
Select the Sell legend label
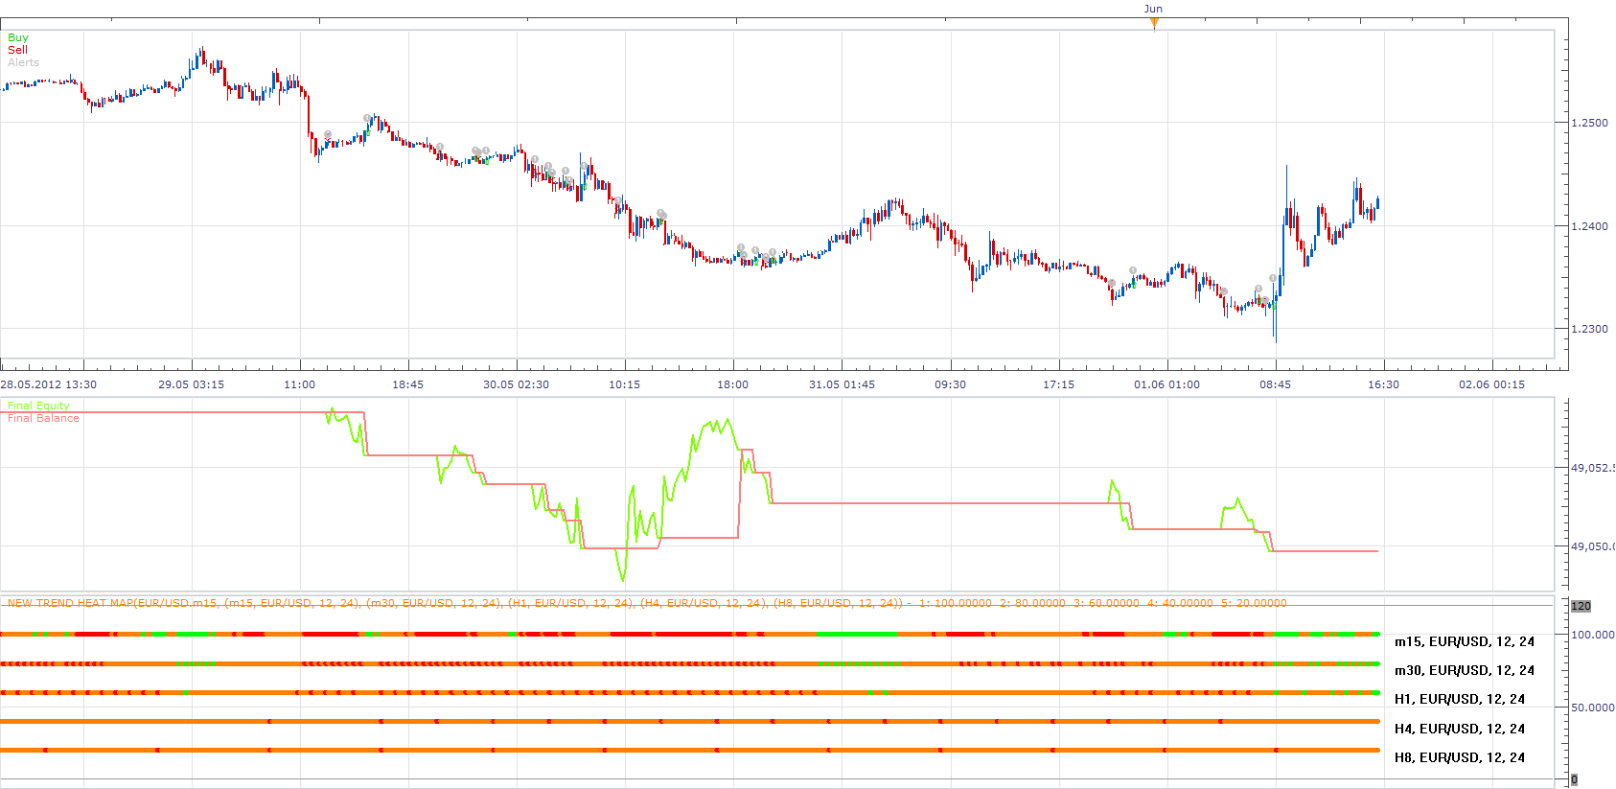tap(18, 50)
